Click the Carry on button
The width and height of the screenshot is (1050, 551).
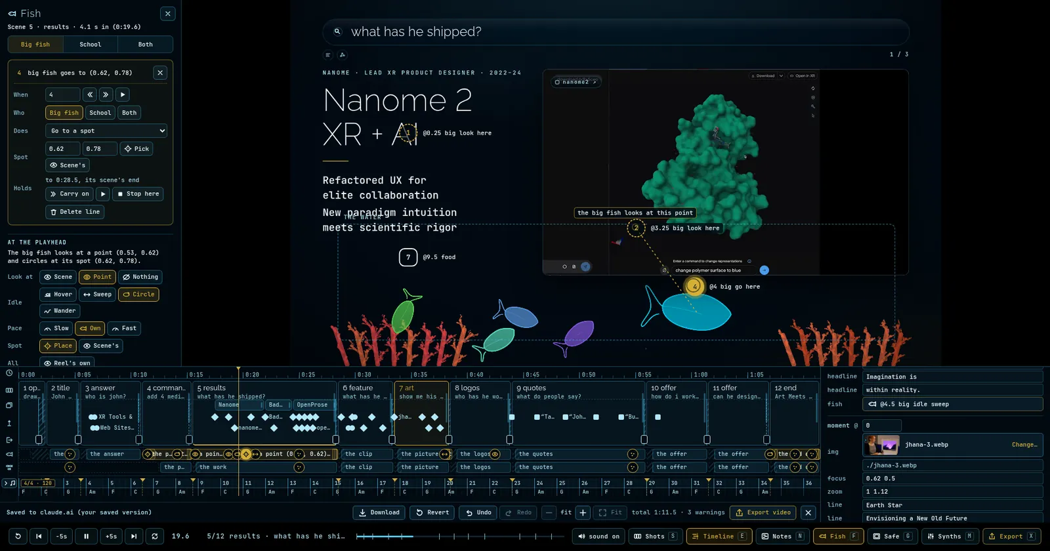[x=70, y=194]
